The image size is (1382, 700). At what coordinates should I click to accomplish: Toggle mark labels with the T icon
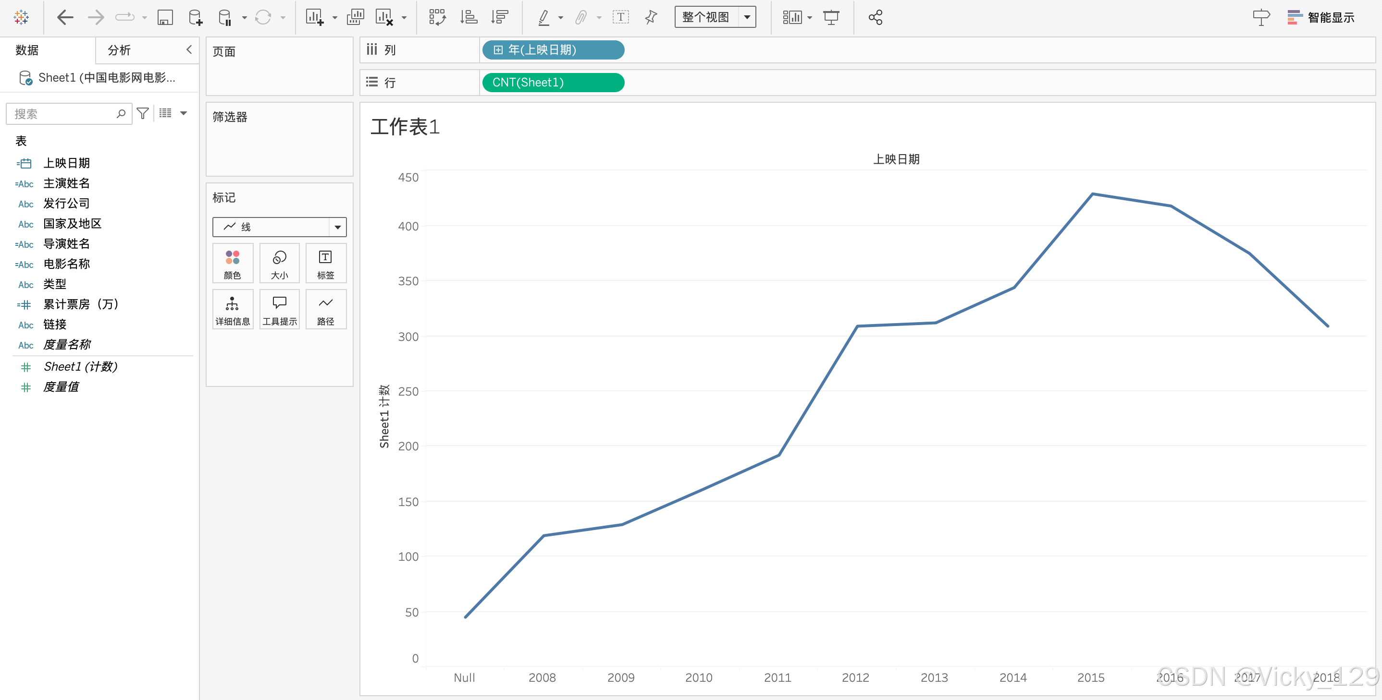point(620,18)
